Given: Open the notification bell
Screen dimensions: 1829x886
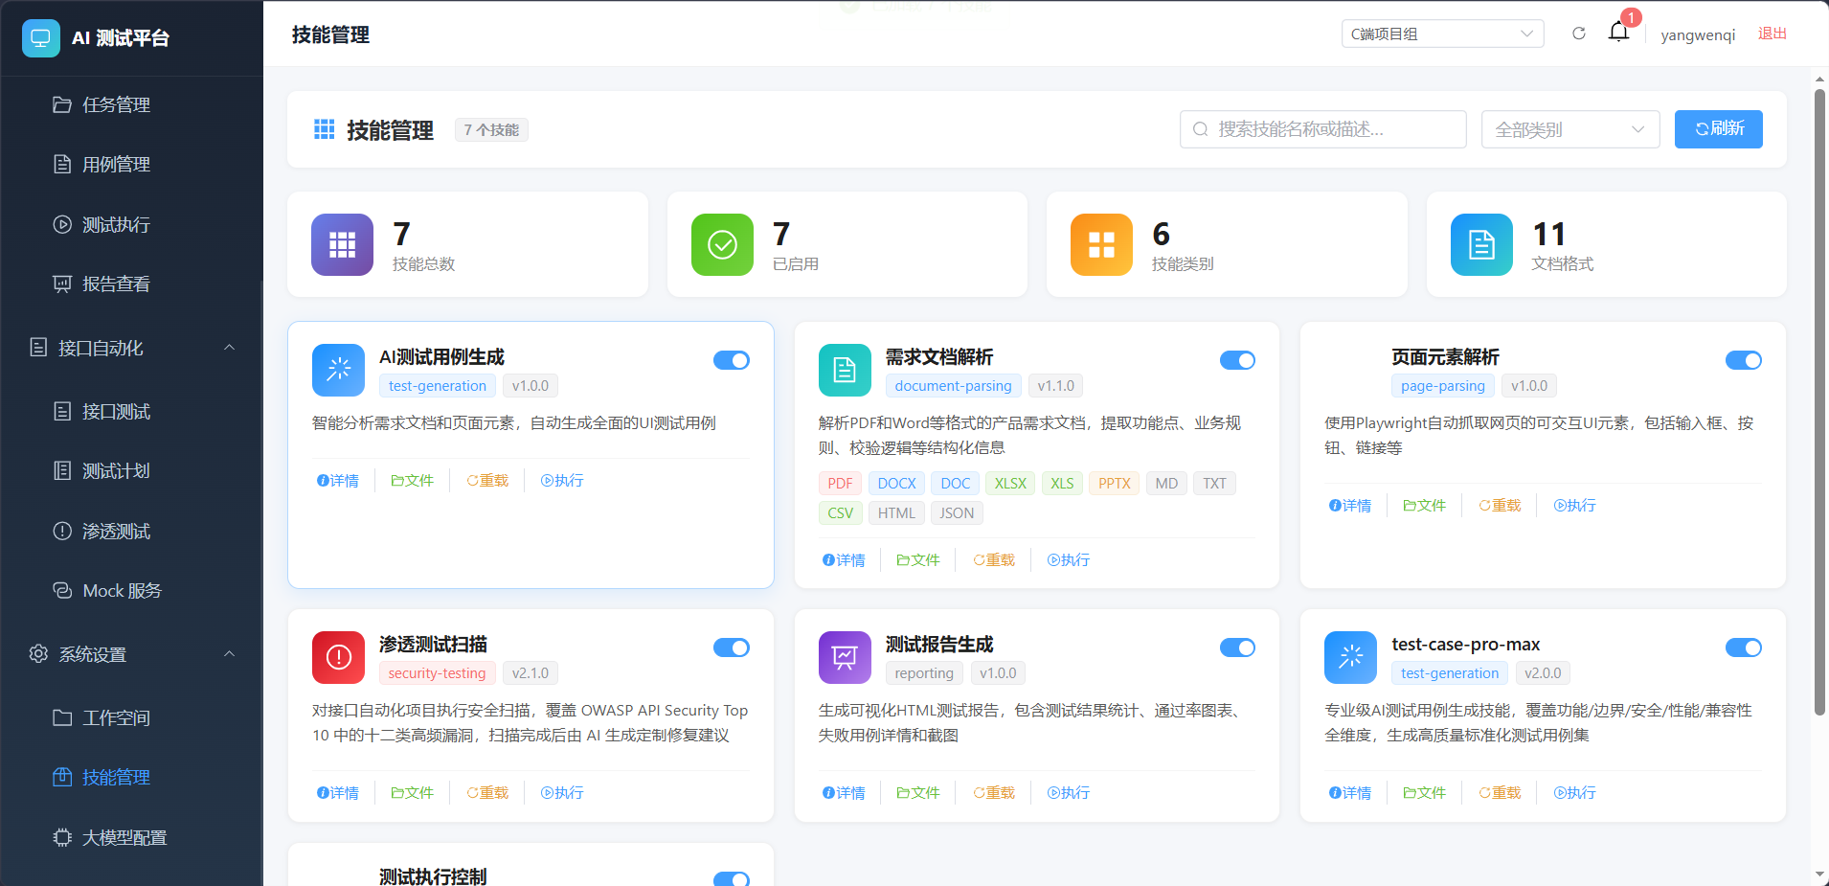Looking at the screenshot, I should (1618, 32).
